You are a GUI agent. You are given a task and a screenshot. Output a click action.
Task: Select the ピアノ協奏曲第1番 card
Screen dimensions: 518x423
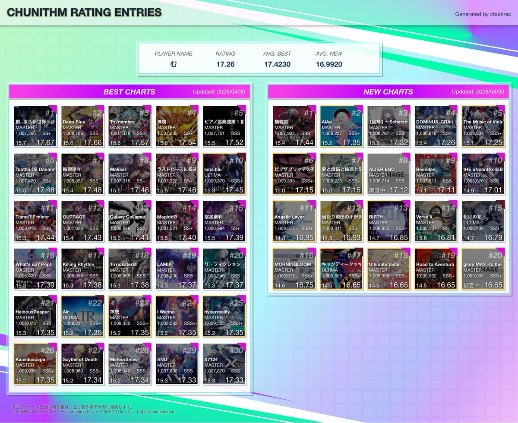point(224,126)
